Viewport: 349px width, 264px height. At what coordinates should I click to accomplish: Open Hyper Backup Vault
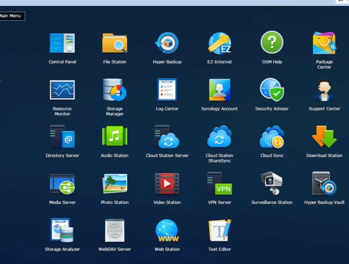(324, 183)
